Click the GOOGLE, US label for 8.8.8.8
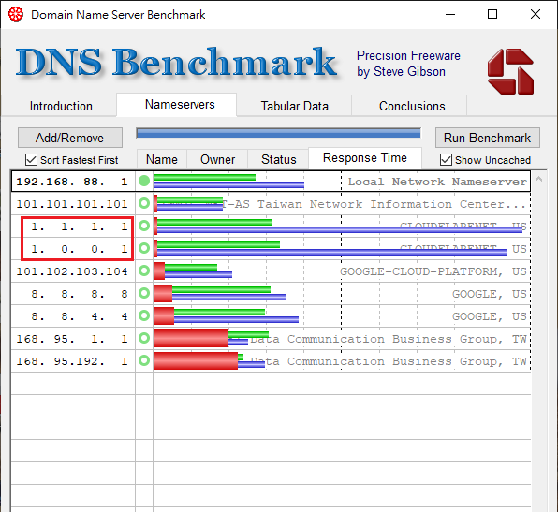The image size is (558, 512). pyautogui.click(x=490, y=294)
